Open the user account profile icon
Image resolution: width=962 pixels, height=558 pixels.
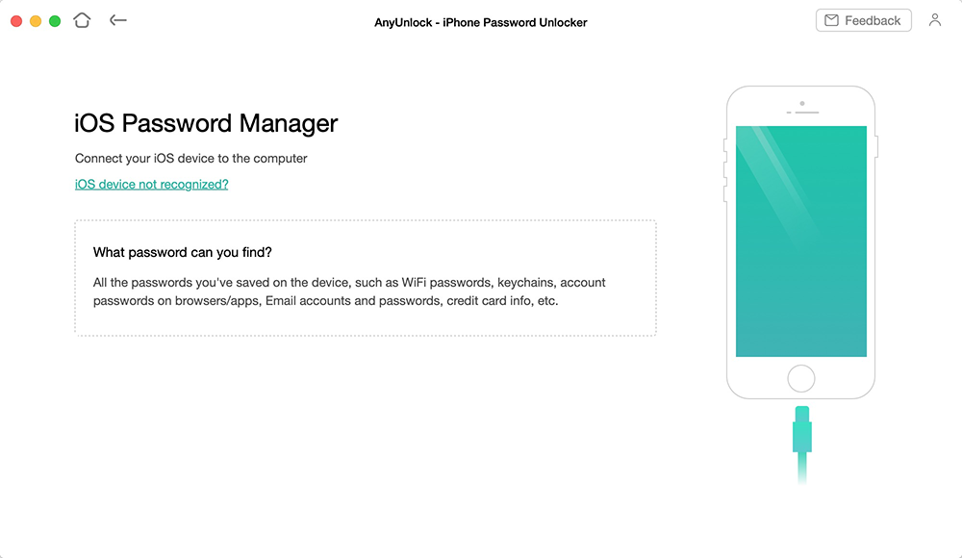[x=934, y=19]
